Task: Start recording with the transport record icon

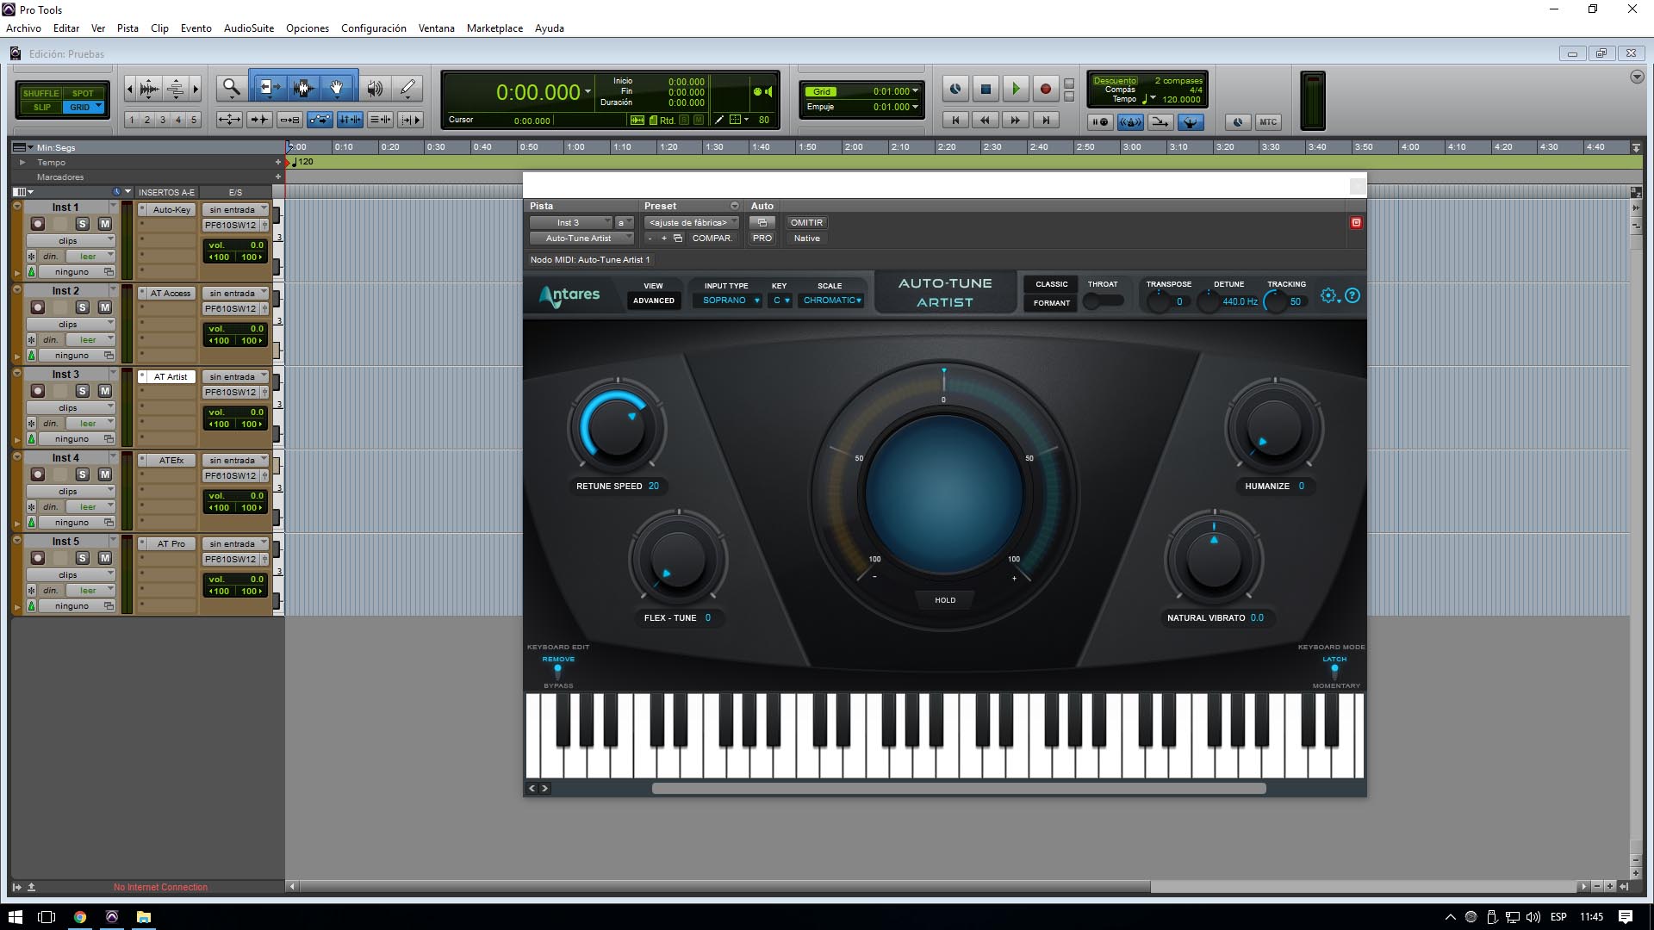Action: tap(1045, 89)
